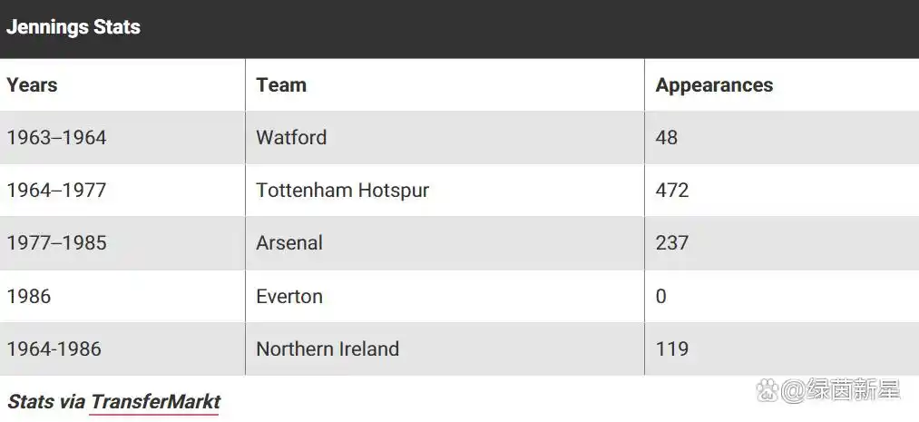
Task: Click the 119 appearances value
Action: tap(672, 348)
